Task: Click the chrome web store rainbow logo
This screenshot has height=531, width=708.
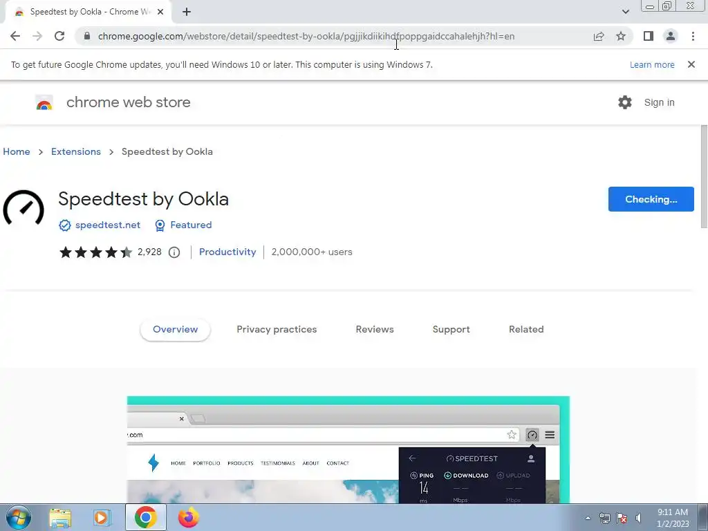Action: click(x=44, y=103)
